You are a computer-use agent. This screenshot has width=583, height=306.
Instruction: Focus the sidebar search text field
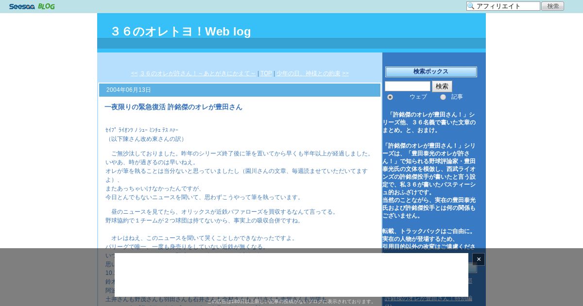[408, 86]
